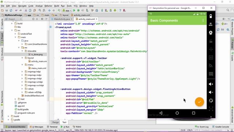The width and height of the screenshot is (234, 132).
Task: Open the overflow menu in emulator app bar
Action: (203, 21)
